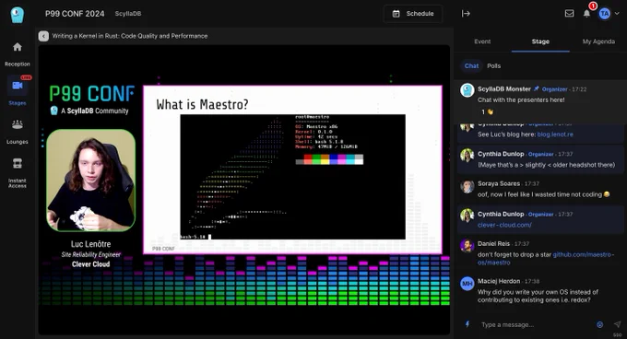The image size is (627, 339).
Task: Click ScyllaDB Monster chat avatar
Action: click(x=467, y=90)
